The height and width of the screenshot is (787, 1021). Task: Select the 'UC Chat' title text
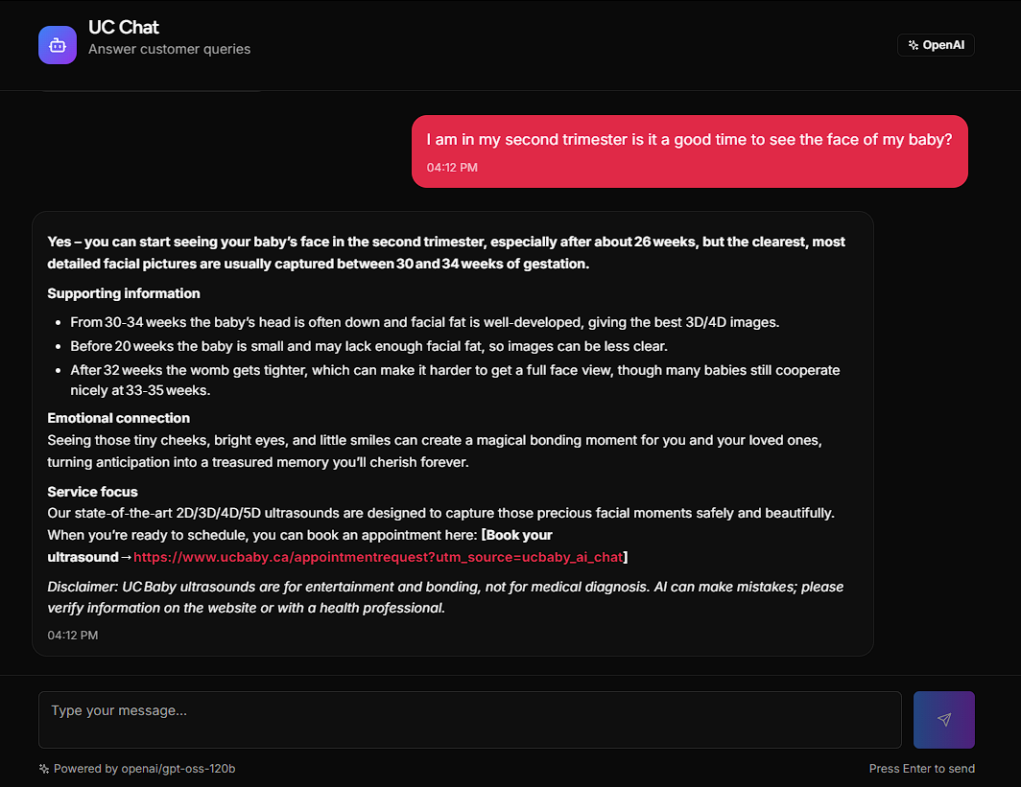123,27
